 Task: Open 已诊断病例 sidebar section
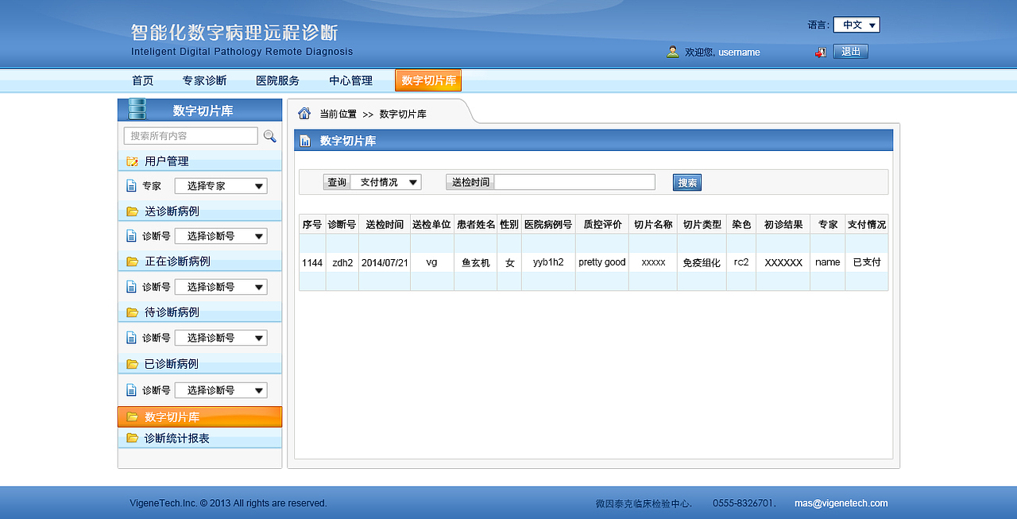(199, 364)
